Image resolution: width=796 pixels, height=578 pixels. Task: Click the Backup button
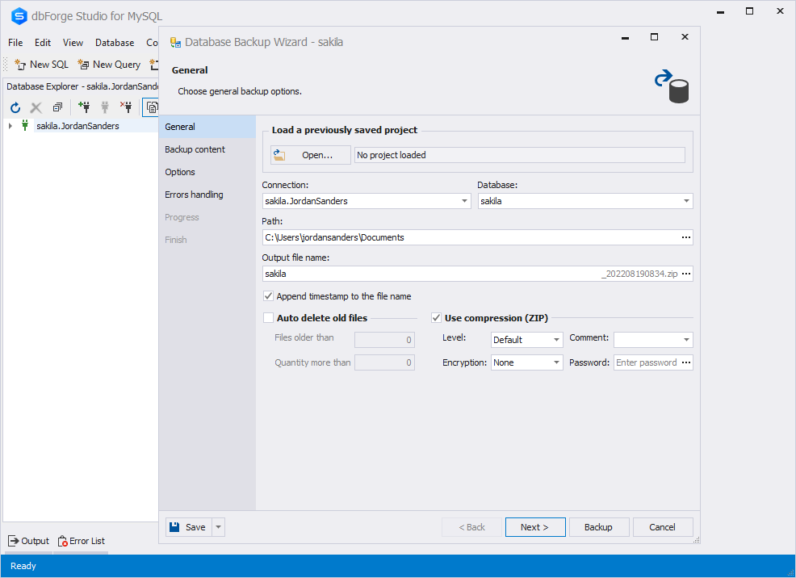(x=599, y=527)
